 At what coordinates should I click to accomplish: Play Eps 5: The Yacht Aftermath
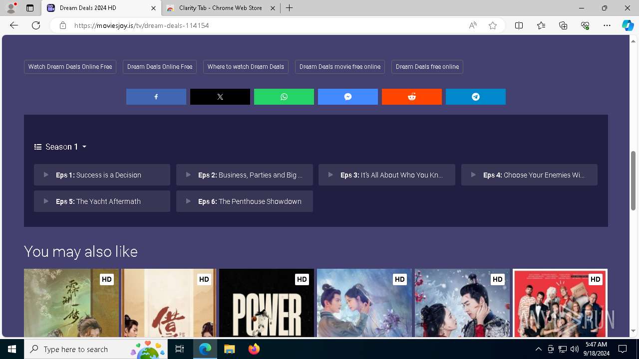(102, 201)
